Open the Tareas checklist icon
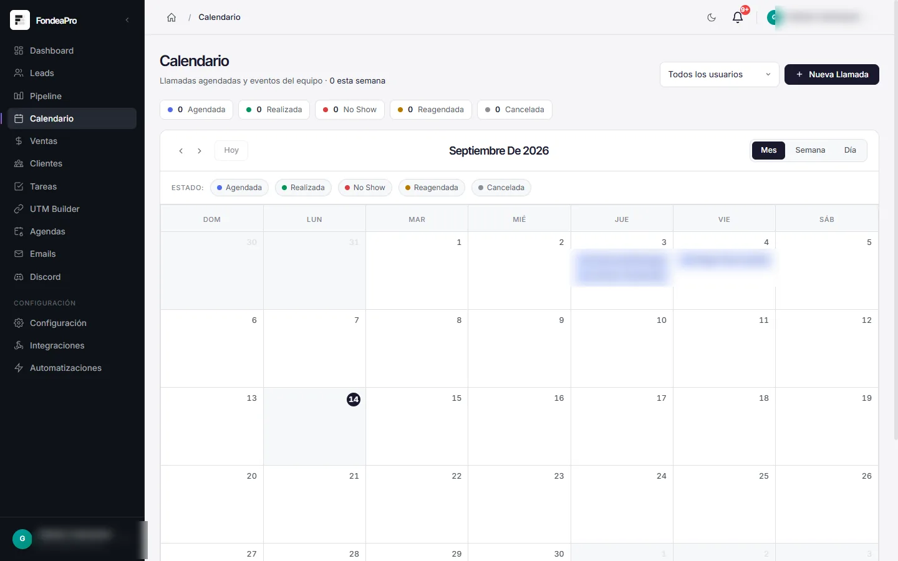The height and width of the screenshot is (561, 898). [x=19, y=186]
